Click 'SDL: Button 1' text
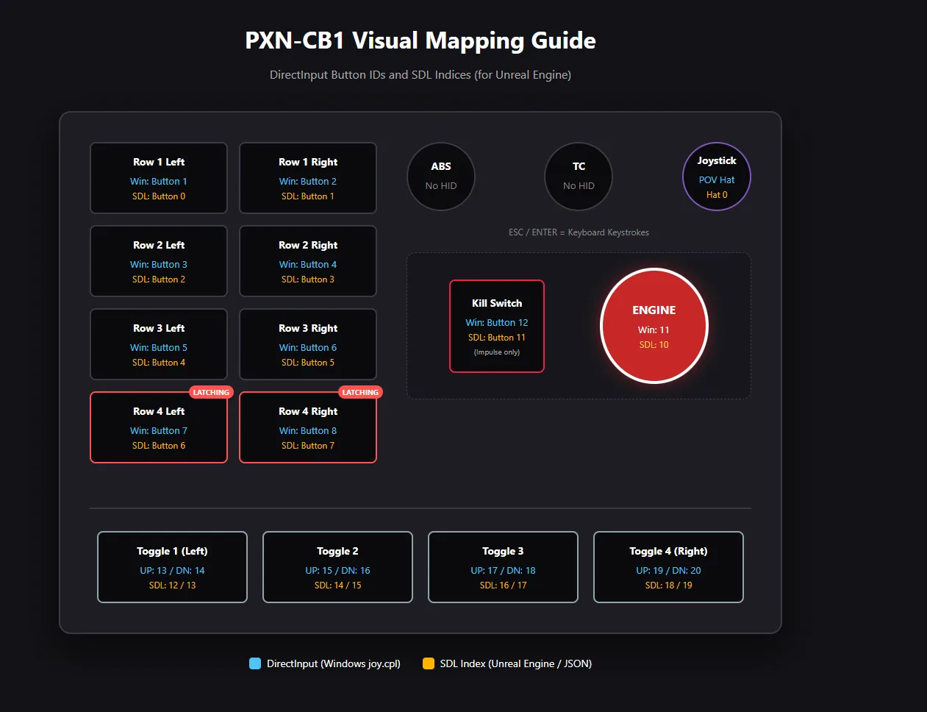 tap(308, 196)
